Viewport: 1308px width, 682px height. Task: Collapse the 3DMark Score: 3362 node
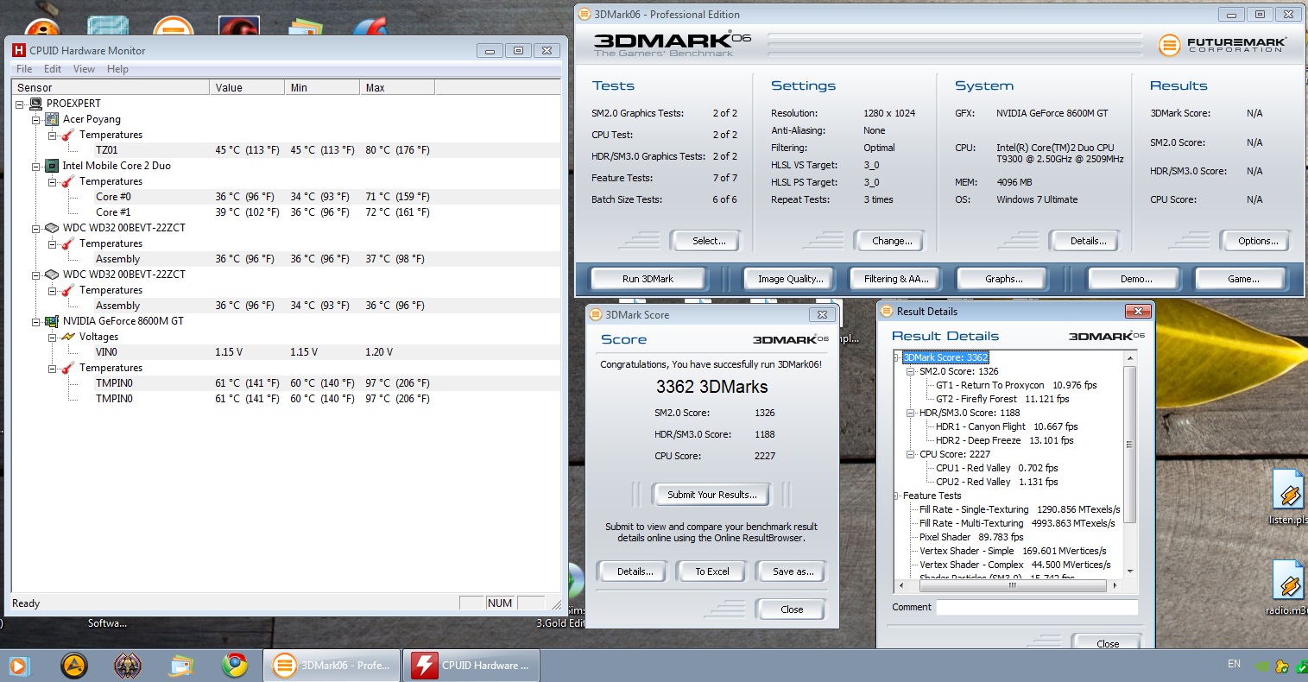[x=896, y=357]
